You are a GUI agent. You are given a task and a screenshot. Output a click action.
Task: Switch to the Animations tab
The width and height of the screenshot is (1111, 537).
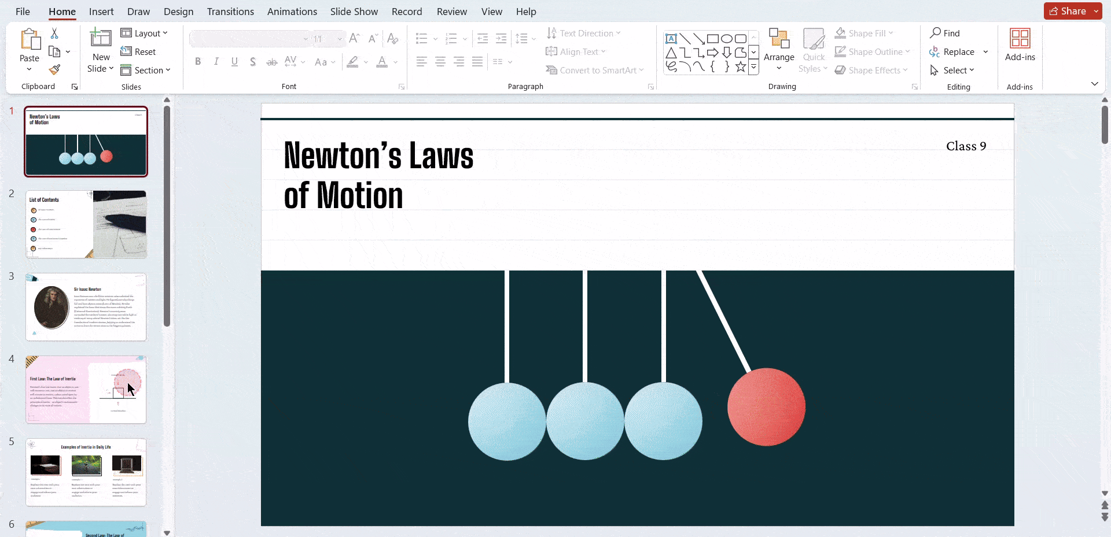[x=292, y=12]
